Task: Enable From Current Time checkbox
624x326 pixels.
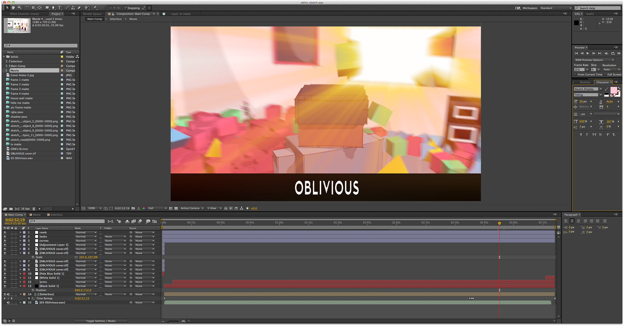Action: 575,74
